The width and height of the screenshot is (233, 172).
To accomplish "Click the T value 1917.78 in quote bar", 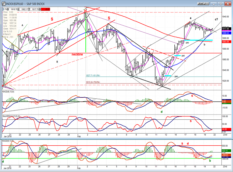I will [x=35, y=9].
